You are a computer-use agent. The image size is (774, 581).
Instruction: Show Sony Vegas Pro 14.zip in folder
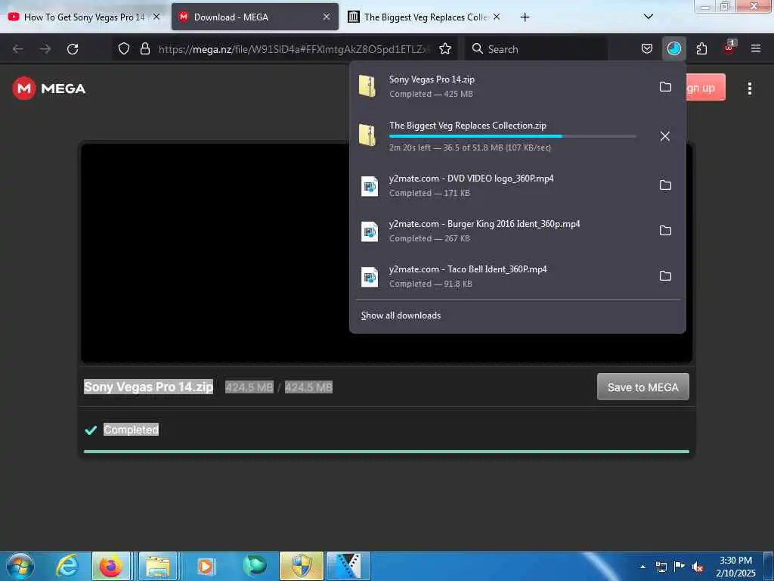665,86
